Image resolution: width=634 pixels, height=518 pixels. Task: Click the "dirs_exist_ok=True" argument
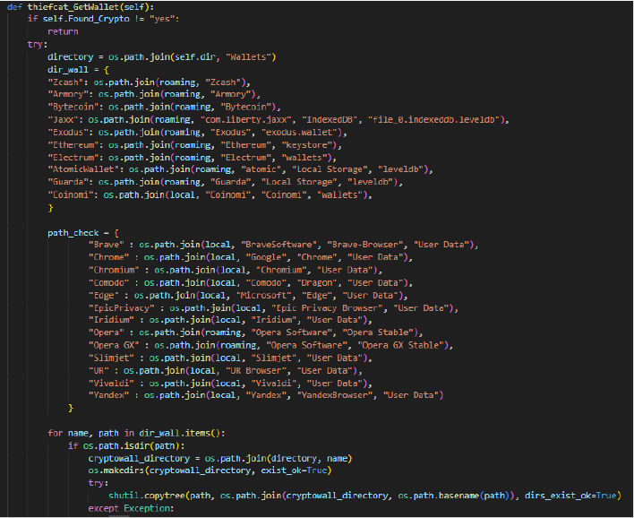[570, 496]
